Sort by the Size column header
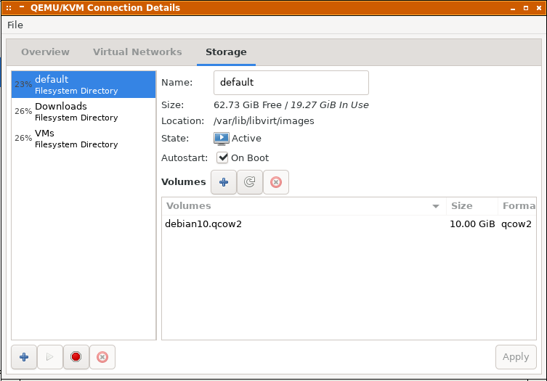 point(472,206)
